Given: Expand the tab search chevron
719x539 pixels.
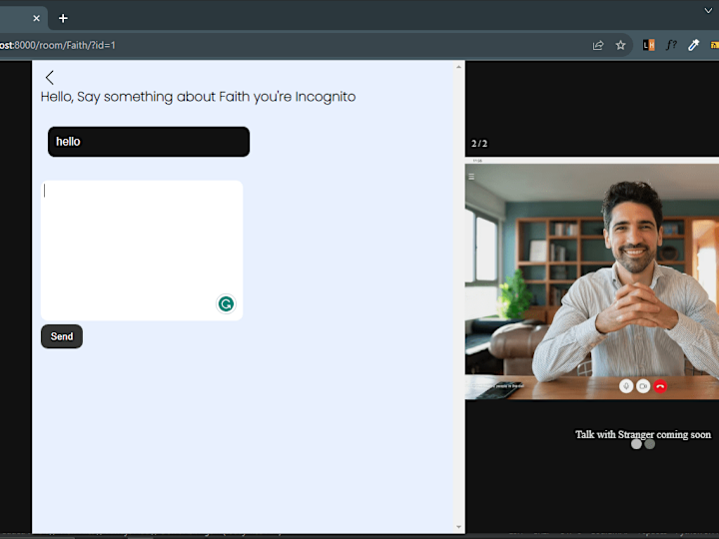Looking at the screenshot, I should click(x=708, y=11).
